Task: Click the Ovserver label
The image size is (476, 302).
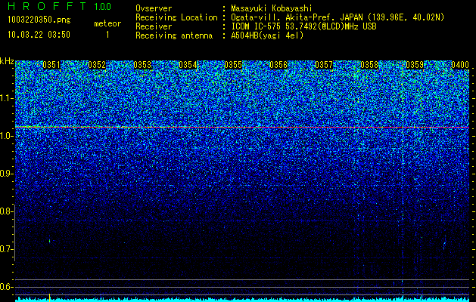Action: (154, 8)
